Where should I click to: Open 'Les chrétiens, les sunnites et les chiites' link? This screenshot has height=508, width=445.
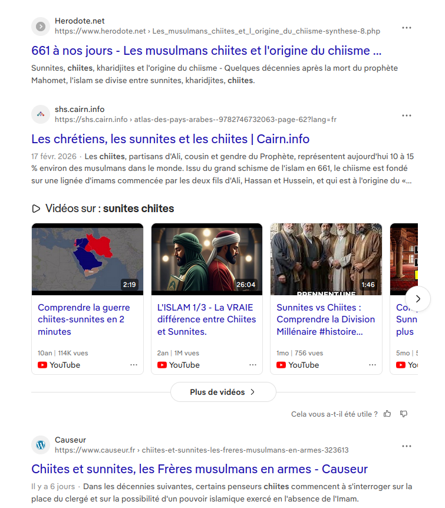tap(170, 139)
